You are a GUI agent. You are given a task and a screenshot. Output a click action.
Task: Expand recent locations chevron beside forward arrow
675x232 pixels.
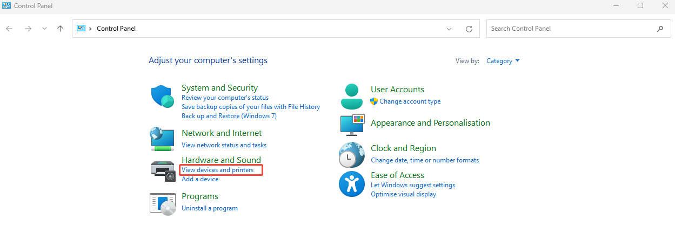[44, 29]
